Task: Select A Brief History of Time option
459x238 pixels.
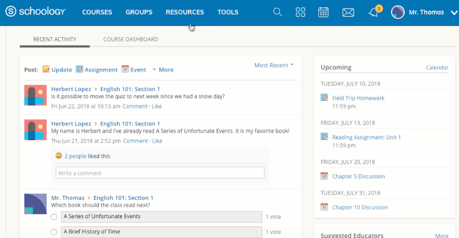Action: (x=54, y=232)
